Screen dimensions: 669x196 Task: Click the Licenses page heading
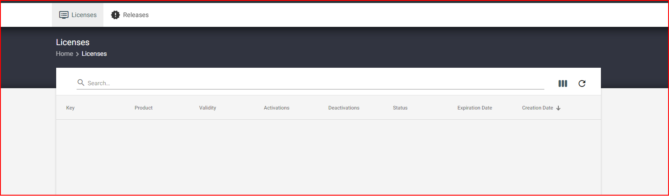[x=73, y=42]
